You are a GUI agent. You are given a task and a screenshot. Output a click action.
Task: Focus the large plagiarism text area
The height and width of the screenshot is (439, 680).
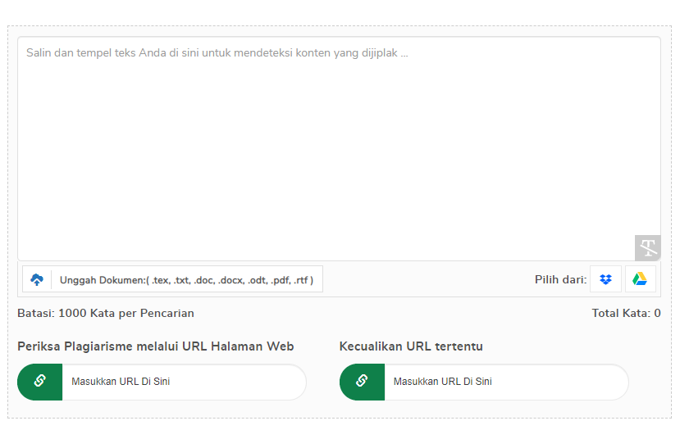[339, 148]
